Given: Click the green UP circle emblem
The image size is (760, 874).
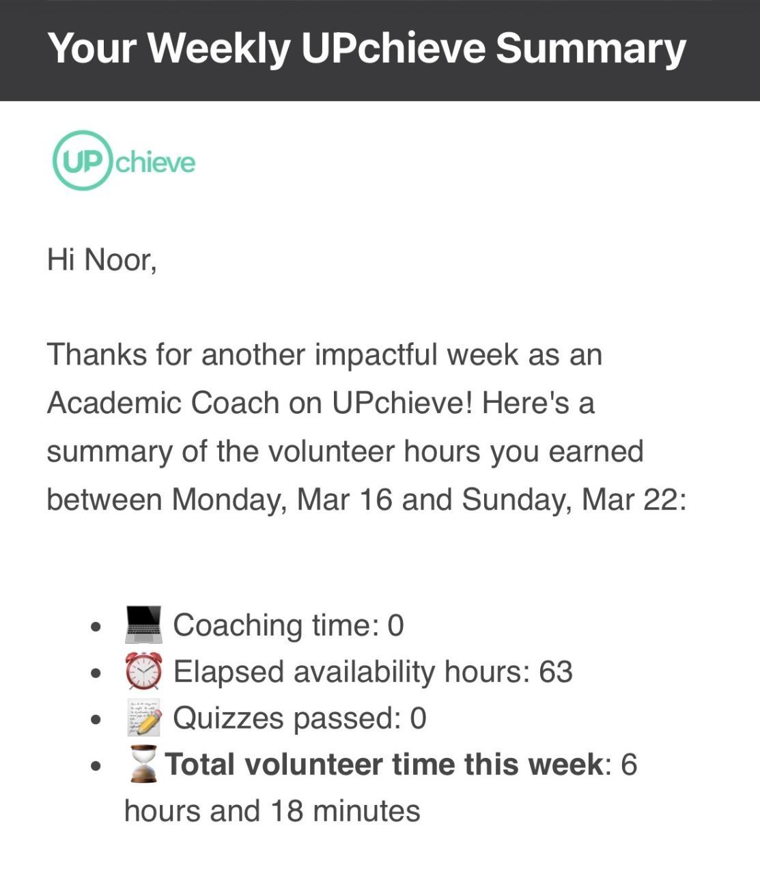Looking at the screenshot, I should coord(82,160).
